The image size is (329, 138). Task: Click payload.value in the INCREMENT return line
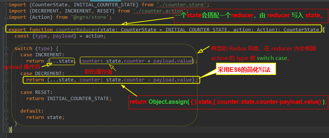pyautogui.click(x=173, y=61)
